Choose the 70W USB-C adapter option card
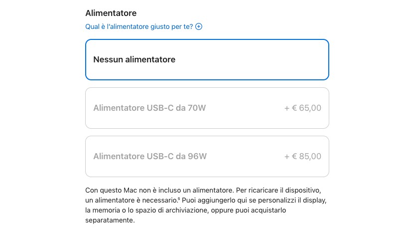 [x=207, y=108]
